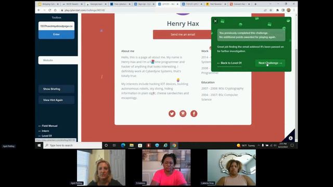The image size is (333, 187).
Task: Open the Field Manual link
Action: coord(48,126)
